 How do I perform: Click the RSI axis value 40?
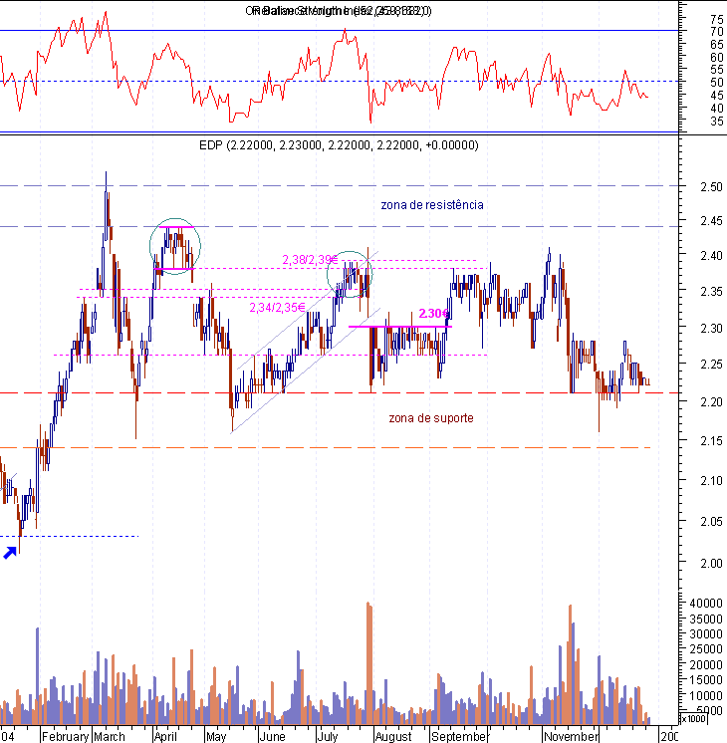tap(716, 108)
